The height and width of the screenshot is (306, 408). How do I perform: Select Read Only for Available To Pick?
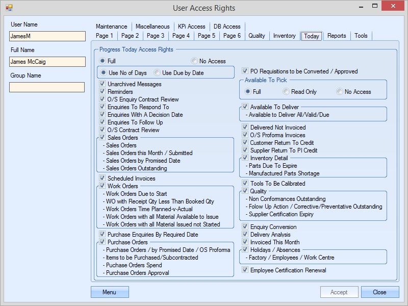click(x=287, y=92)
